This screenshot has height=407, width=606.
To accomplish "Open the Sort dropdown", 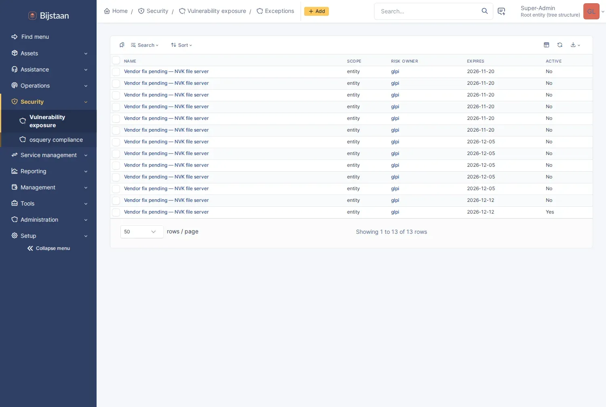I will pos(181,45).
